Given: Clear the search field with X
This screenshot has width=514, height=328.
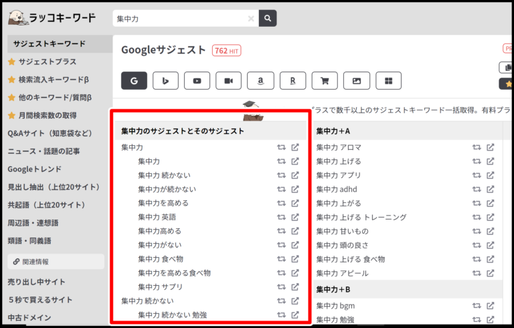Looking at the screenshot, I should (x=251, y=19).
